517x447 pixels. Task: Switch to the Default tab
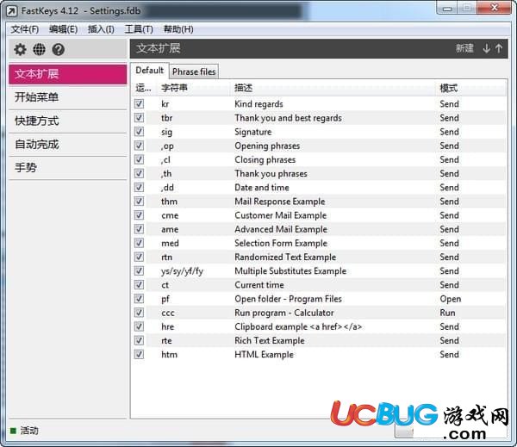[x=150, y=71]
